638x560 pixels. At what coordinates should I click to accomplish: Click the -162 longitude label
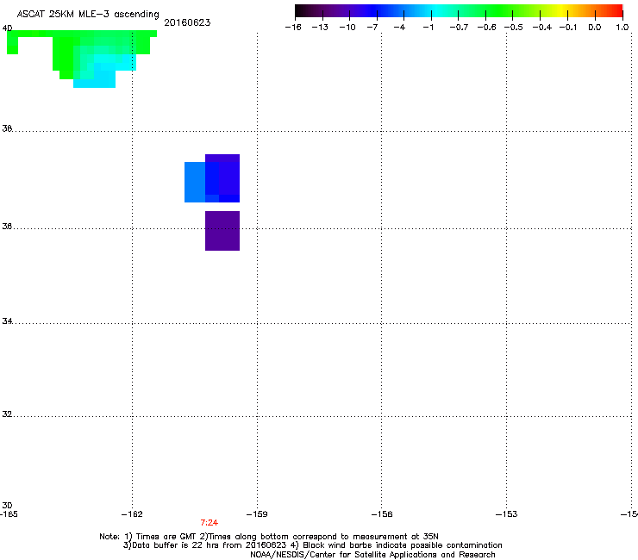[132, 514]
